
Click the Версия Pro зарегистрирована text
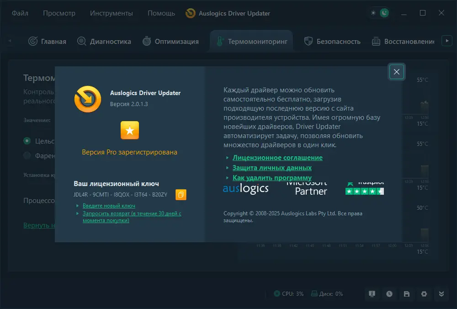click(129, 152)
